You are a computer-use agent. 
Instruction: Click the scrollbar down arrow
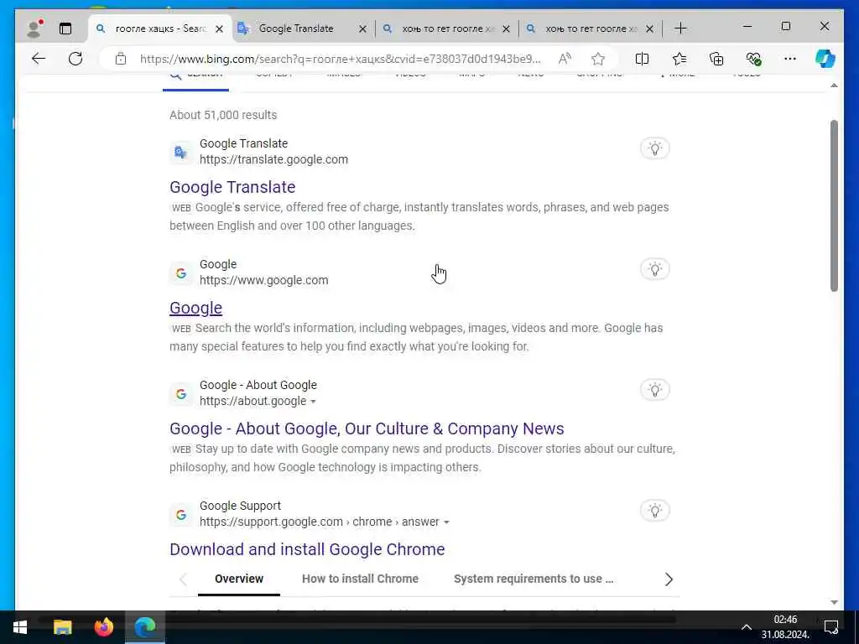tap(834, 602)
